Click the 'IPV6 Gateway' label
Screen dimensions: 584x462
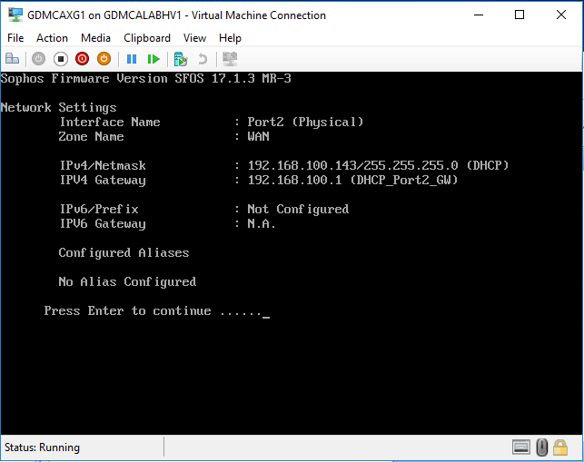pyautogui.click(x=103, y=224)
